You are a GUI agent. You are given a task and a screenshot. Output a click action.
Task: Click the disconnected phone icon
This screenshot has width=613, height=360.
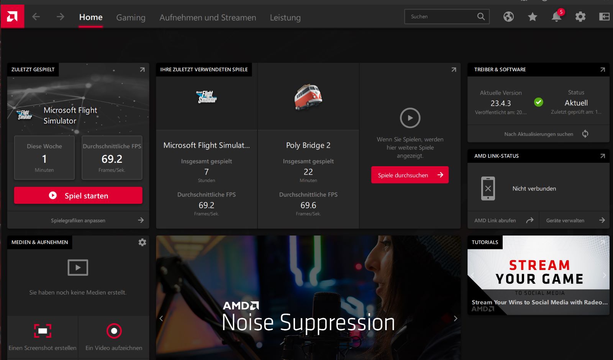click(x=488, y=188)
